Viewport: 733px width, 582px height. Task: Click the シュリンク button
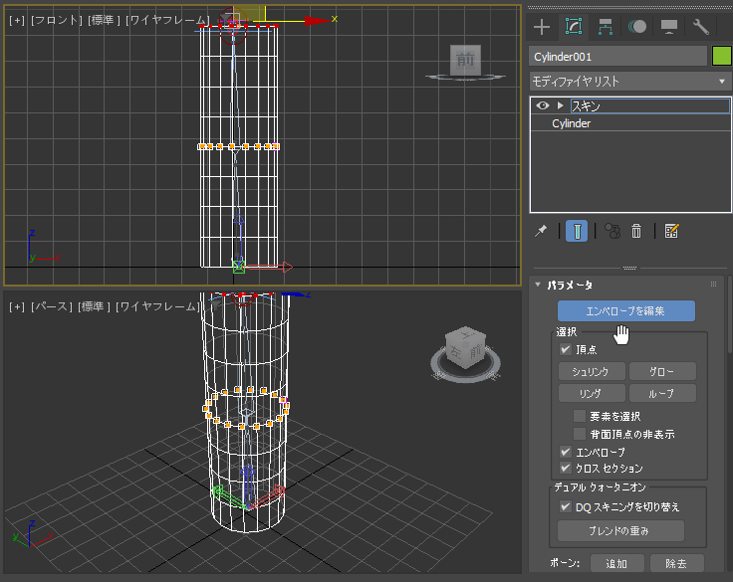coord(592,372)
